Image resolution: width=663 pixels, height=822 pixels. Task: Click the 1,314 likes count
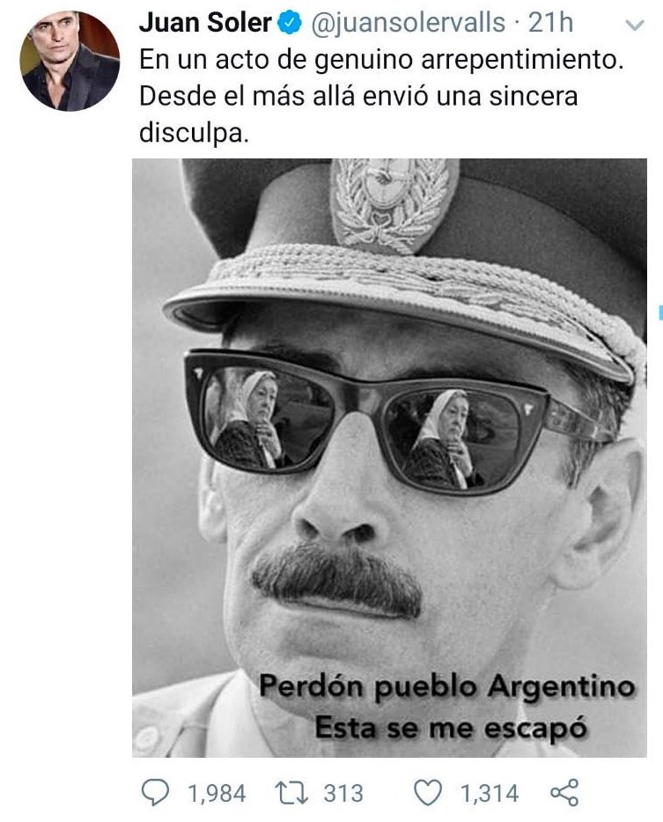pyautogui.click(x=490, y=793)
